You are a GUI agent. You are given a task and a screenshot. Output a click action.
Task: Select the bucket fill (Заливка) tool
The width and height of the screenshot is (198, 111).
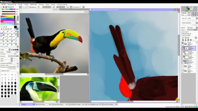click(x=11, y=41)
